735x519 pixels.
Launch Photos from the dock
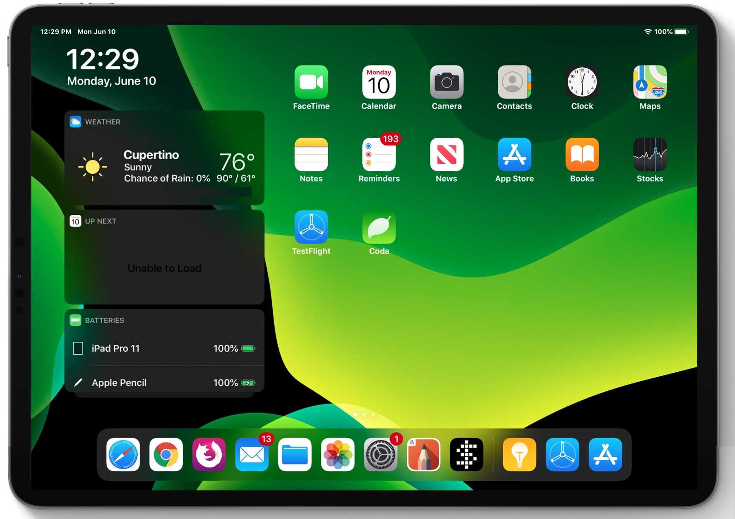(x=338, y=454)
